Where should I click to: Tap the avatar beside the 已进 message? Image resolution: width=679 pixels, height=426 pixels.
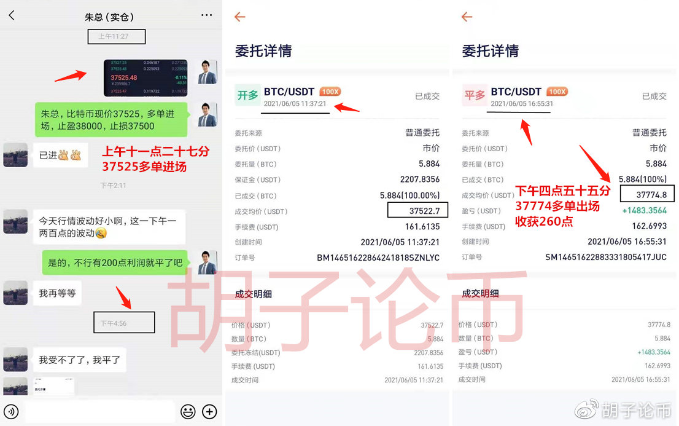point(15,155)
